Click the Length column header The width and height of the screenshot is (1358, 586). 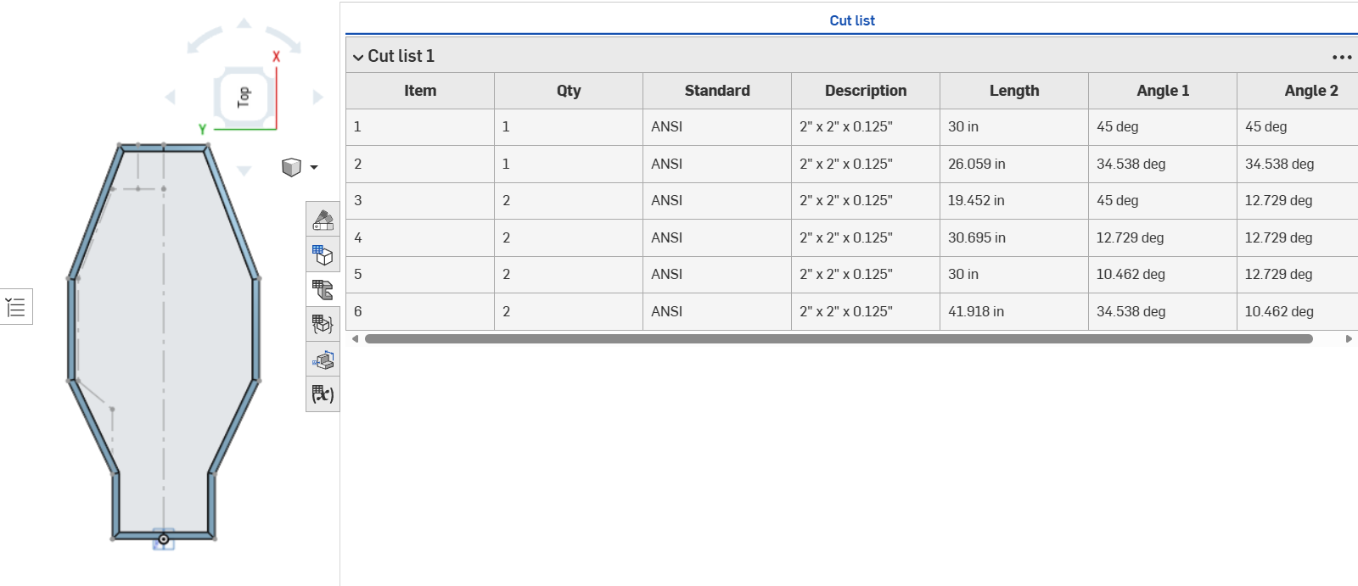point(1014,91)
